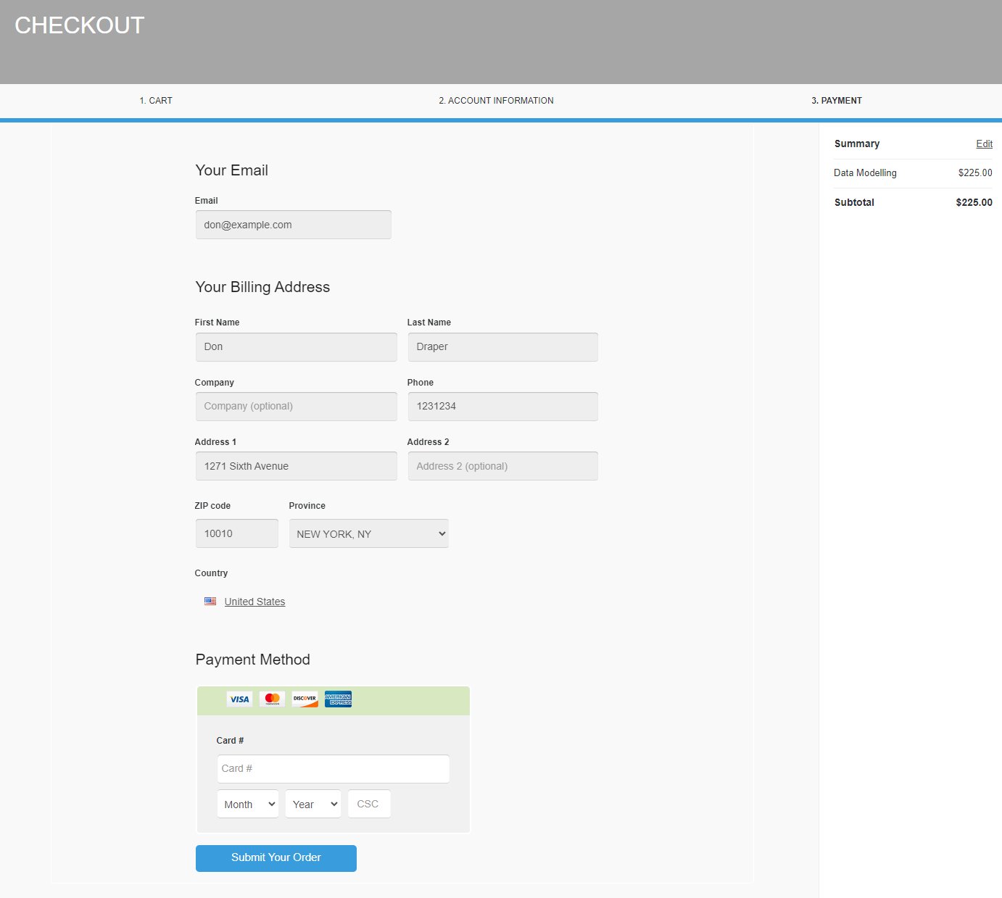Screen dimensions: 1002x898
Task: Click into the First Name field
Action: tap(297, 347)
